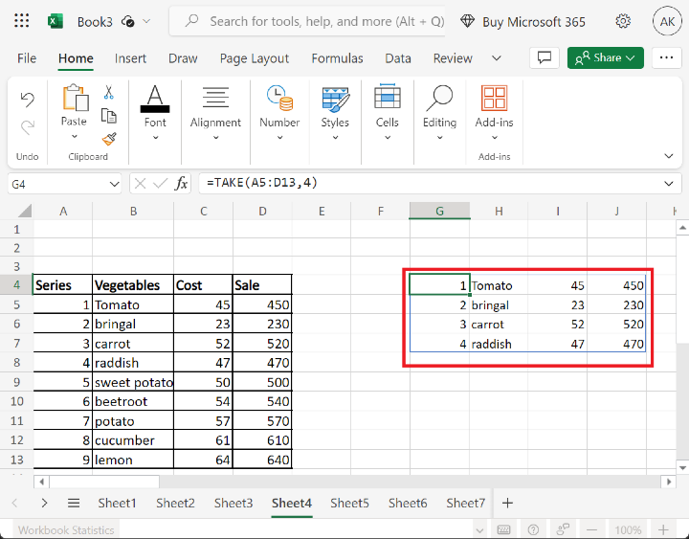
Task: Expand more ribbon tabs chevron
Action: [496, 58]
